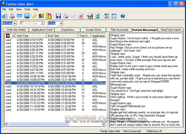Click the list view icon

click(x=114, y=16)
